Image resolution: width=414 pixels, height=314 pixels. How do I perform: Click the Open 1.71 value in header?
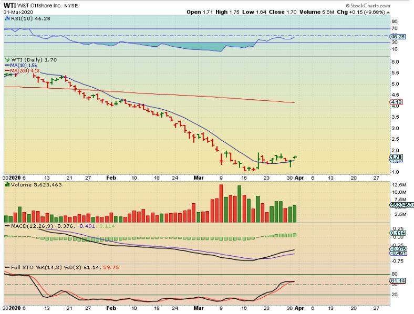[200, 12]
